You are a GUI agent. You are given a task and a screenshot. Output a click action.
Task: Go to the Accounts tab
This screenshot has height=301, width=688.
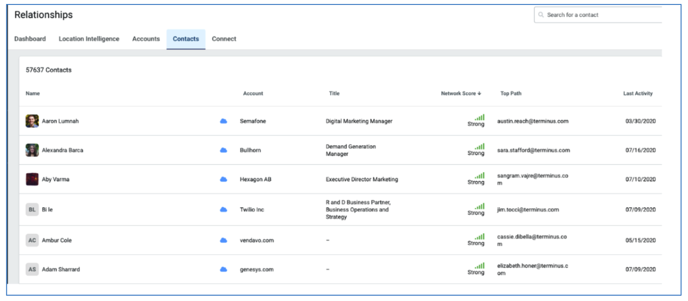pyautogui.click(x=146, y=38)
